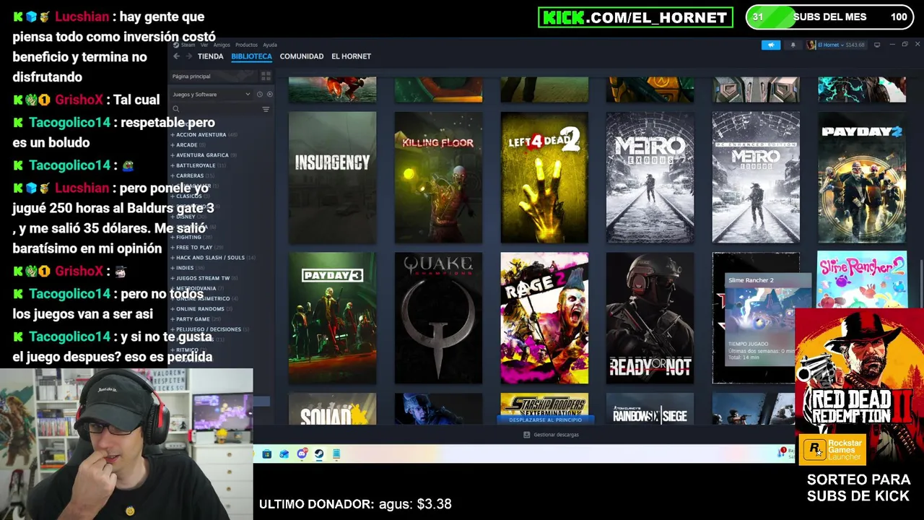Switch to collections grid view icon

point(266,76)
